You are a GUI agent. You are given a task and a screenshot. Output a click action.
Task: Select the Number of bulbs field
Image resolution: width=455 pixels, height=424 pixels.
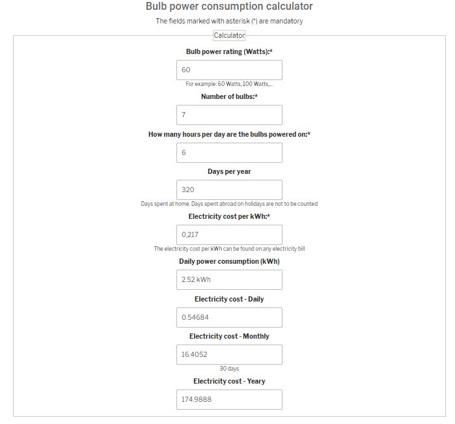coord(229,115)
